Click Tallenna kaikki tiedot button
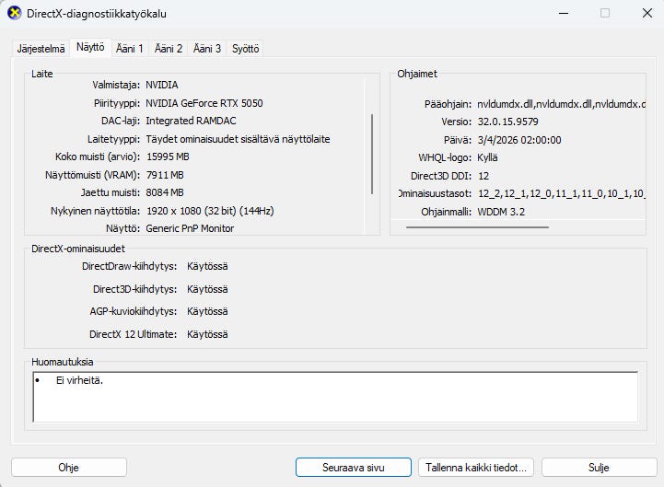 point(476,468)
